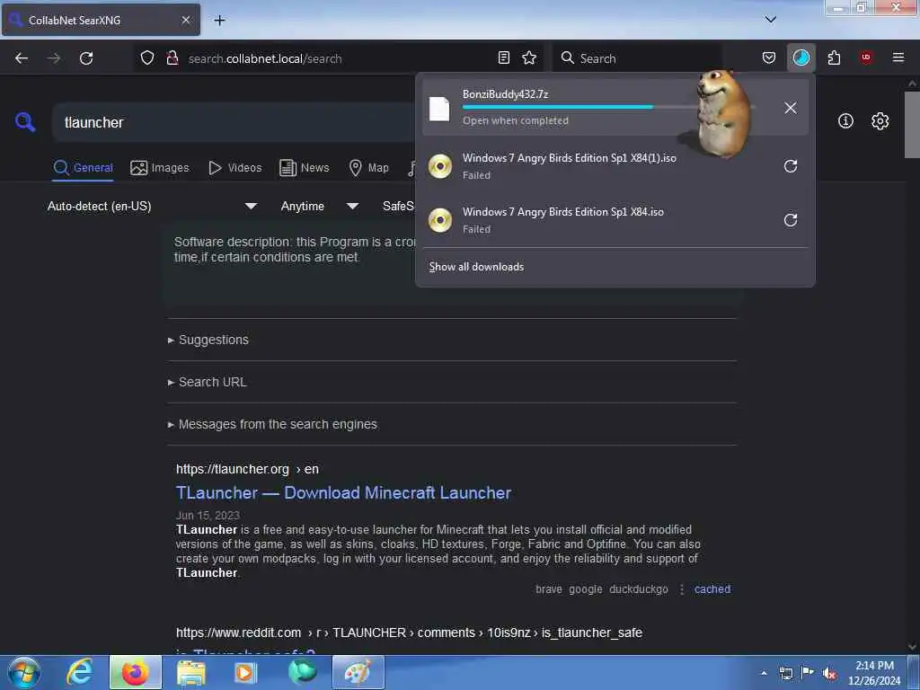Viewport: 920px width, 690px height.
Task: Expand the Suggestions section
Action: (208, 340)
